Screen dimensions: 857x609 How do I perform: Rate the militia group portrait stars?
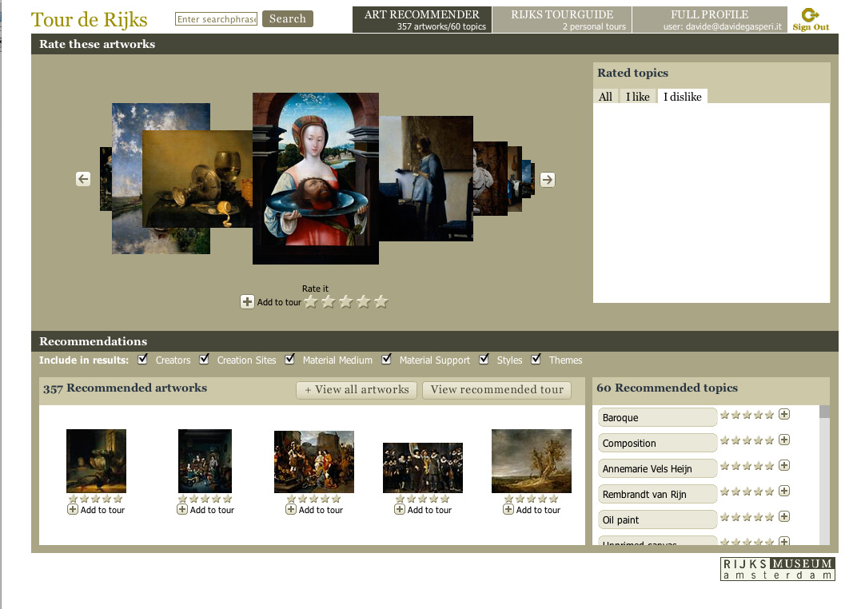click(422, 499)
